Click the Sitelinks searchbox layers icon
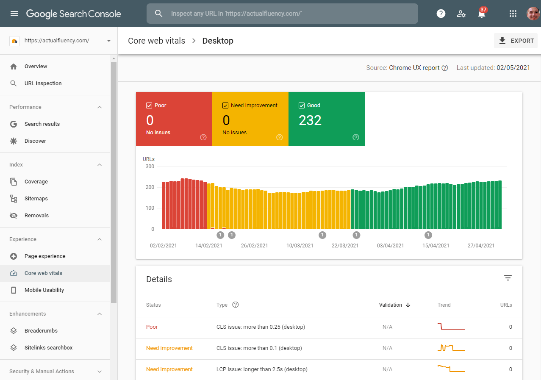This screenshot has width=541, height=380. click(14, 348)
